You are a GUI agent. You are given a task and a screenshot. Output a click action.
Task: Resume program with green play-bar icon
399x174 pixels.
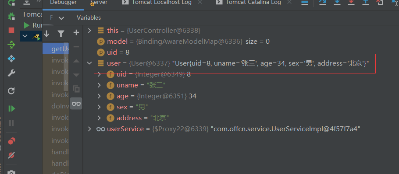pyautogui.click(x=11, y=109)
